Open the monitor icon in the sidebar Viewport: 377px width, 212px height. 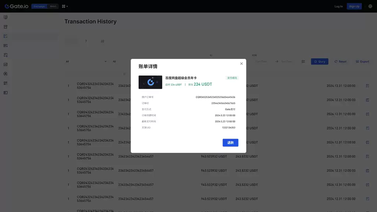6,17
